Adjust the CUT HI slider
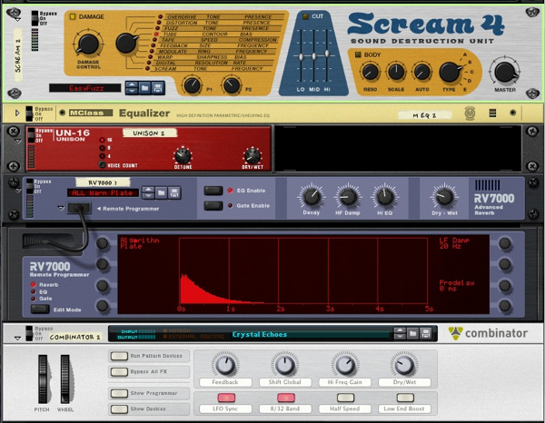Image resolution: width=545 pixels, height=423 pixels. (x=327, y=54)
